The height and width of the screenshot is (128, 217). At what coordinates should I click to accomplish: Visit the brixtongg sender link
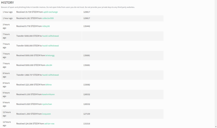(x=50, y=55)
